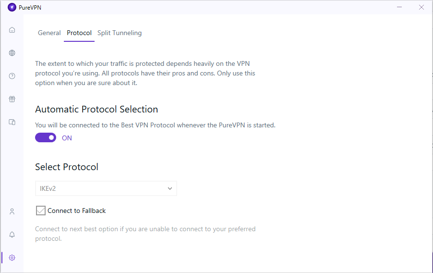Screen dimensions: 433x273
Task: Open the gift box rewards icon
Action: [x=12, y=99]
